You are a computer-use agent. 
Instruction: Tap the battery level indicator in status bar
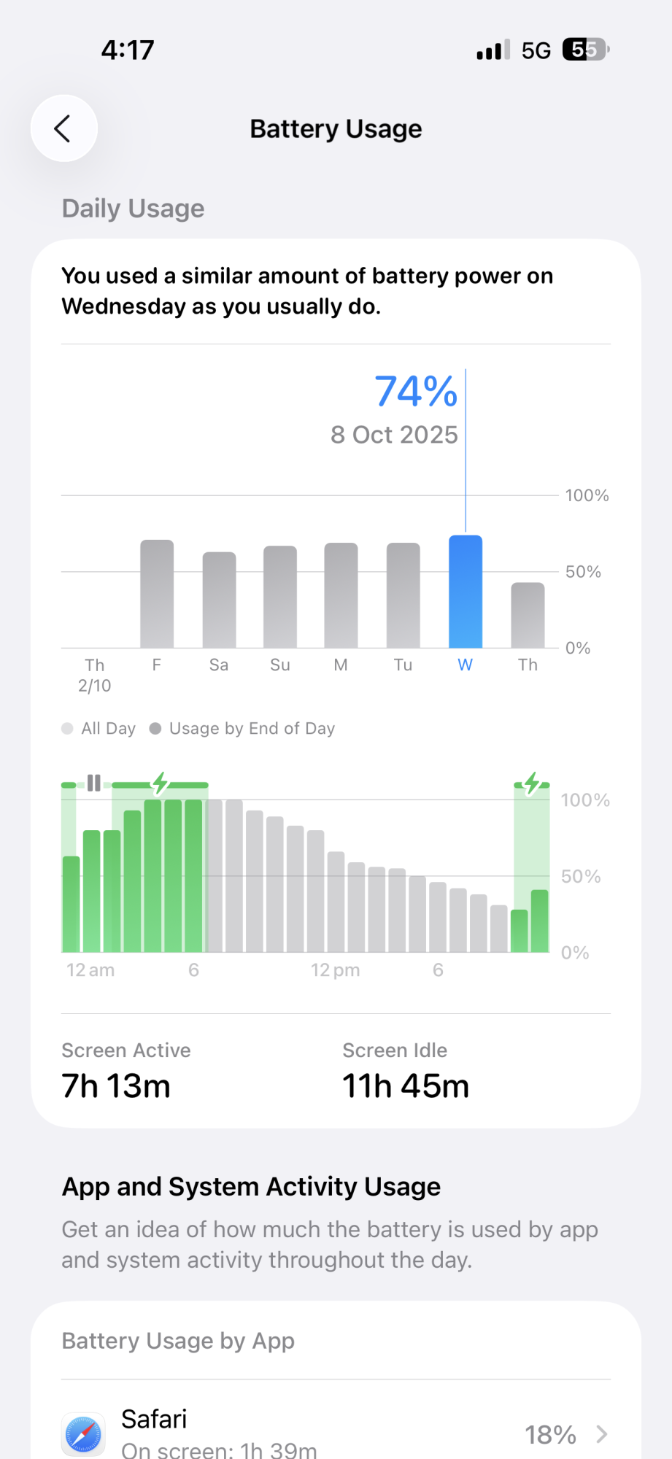(585, 50)
